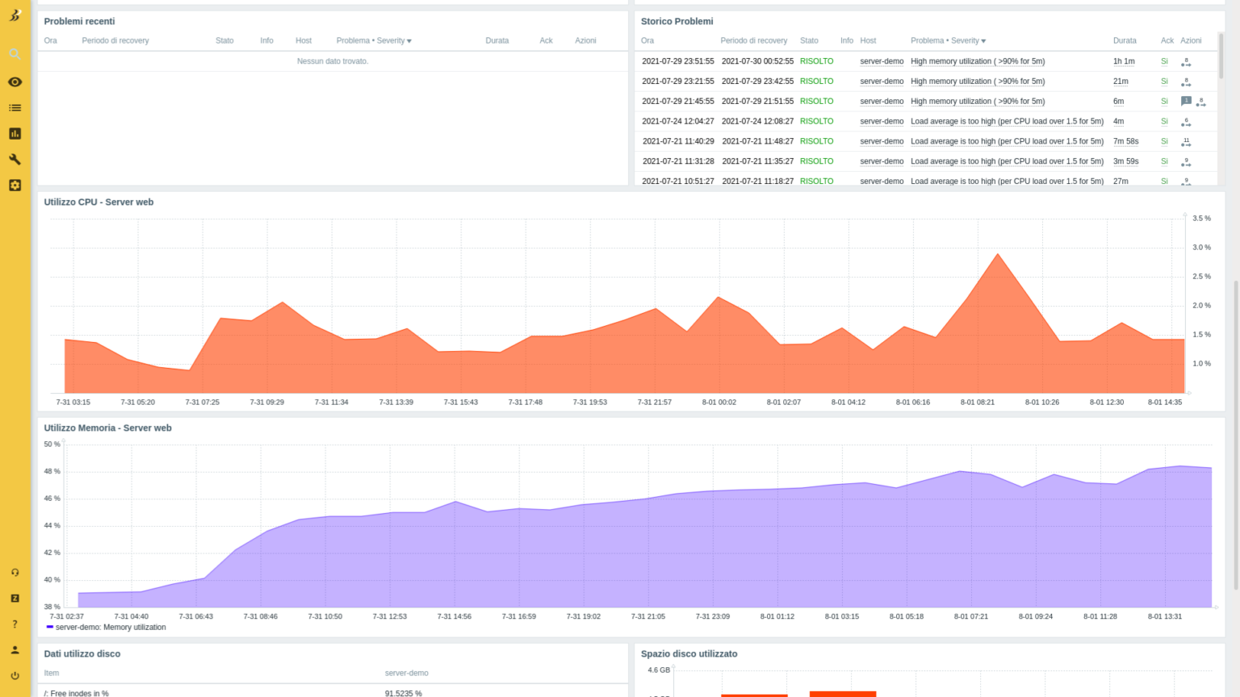Open the Configuration wrench icon

(15, 160)
